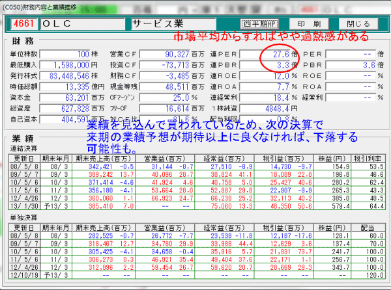Select the 資本金 value 63,201

pos(65,98)
